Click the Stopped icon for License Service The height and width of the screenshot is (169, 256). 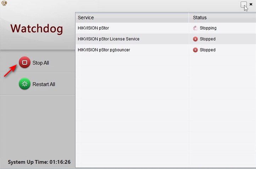[x=195, y=39]
